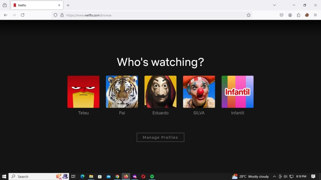The image size is (321, 180).
Task: Open File Explorer from the taskbar
Action: [x=91, y=176]
